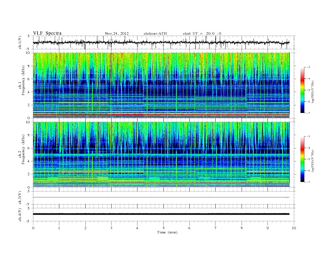Image resolution: width=331 pixels, height=256 pixels.
Task: Click the "1" tick on the time axis
Action: pos(59,228)
